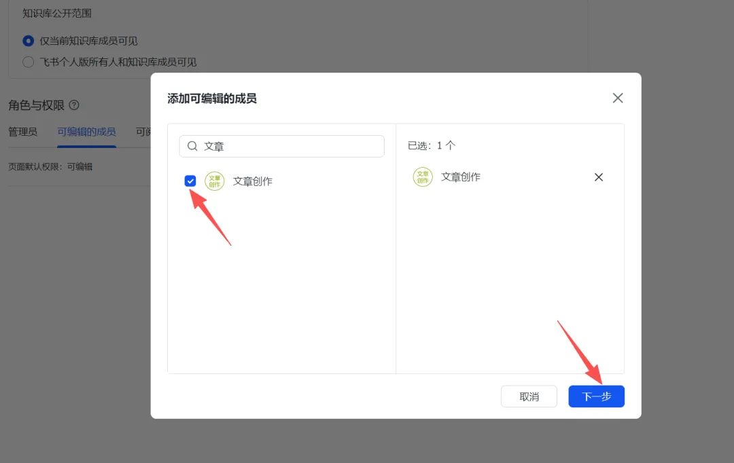Open the help icon next to 角色与权限
The height and width of the screenshot is (463, 734).
point(74,105)
